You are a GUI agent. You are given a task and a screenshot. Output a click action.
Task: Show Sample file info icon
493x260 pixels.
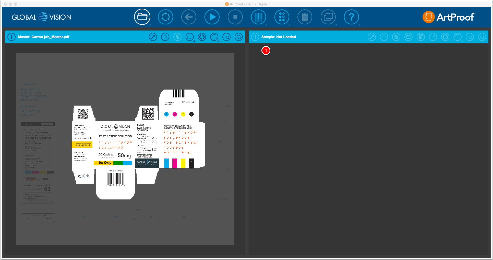255,37
